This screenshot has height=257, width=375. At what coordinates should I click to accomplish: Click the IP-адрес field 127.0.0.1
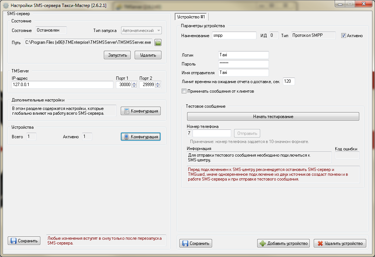click(x=62, y=85)
